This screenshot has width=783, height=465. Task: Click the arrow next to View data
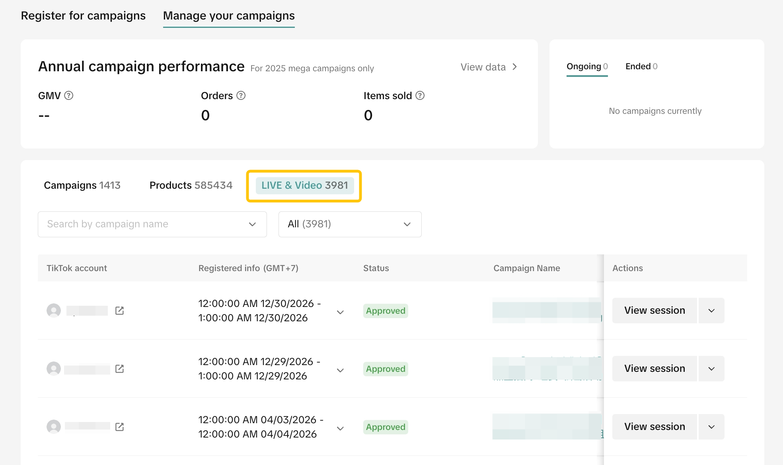tap(514, 67)
